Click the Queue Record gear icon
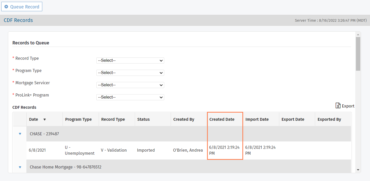Viewport: 370px width, 181px height. (x=6, y=7)
